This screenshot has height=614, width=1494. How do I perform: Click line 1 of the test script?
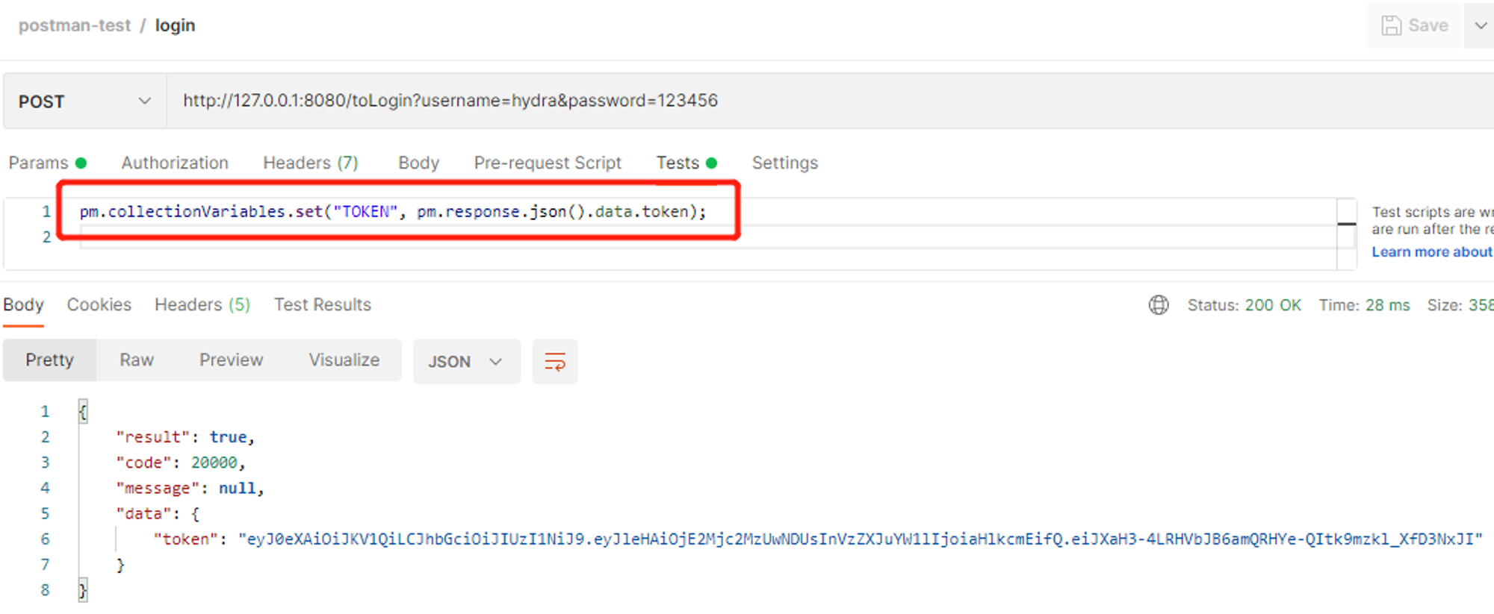click(x=393, y=212)
